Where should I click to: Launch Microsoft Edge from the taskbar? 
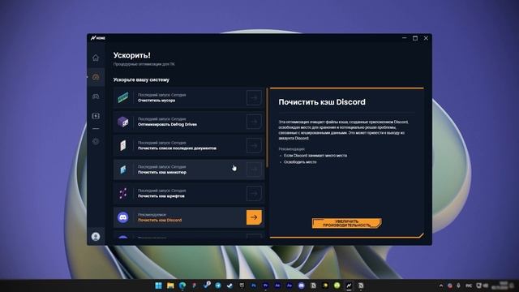(182, 286)
